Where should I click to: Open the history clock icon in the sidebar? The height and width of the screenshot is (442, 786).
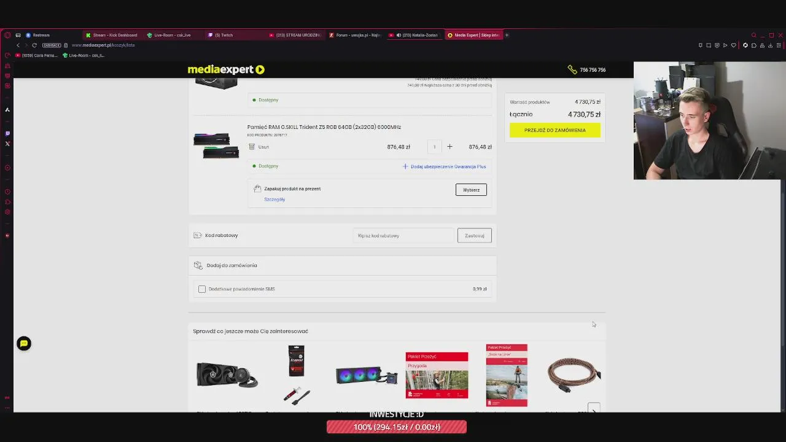[7, 190]
